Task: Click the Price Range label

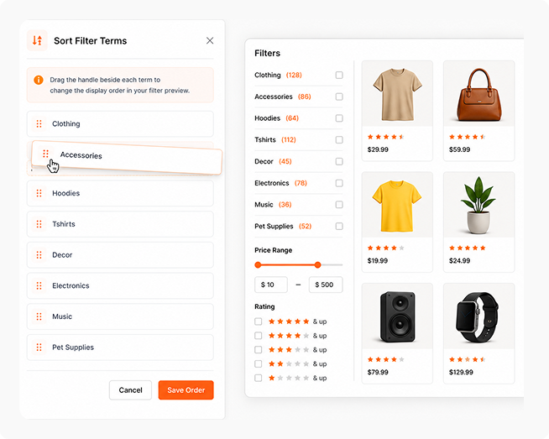Action: click(x=274, y=250)
